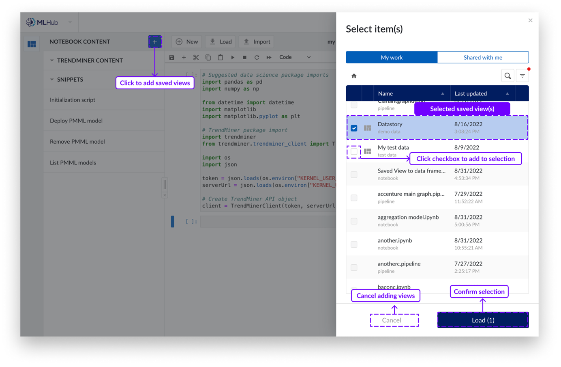
Task: Select the My work tab
Action: pyautogui.click(x=392, y=57)
